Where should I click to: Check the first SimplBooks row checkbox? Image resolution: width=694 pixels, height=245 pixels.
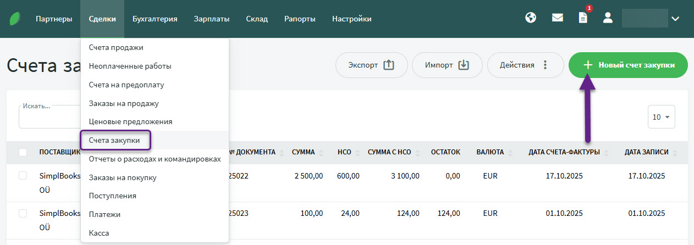pyautogui.click(x=23, y=176)
